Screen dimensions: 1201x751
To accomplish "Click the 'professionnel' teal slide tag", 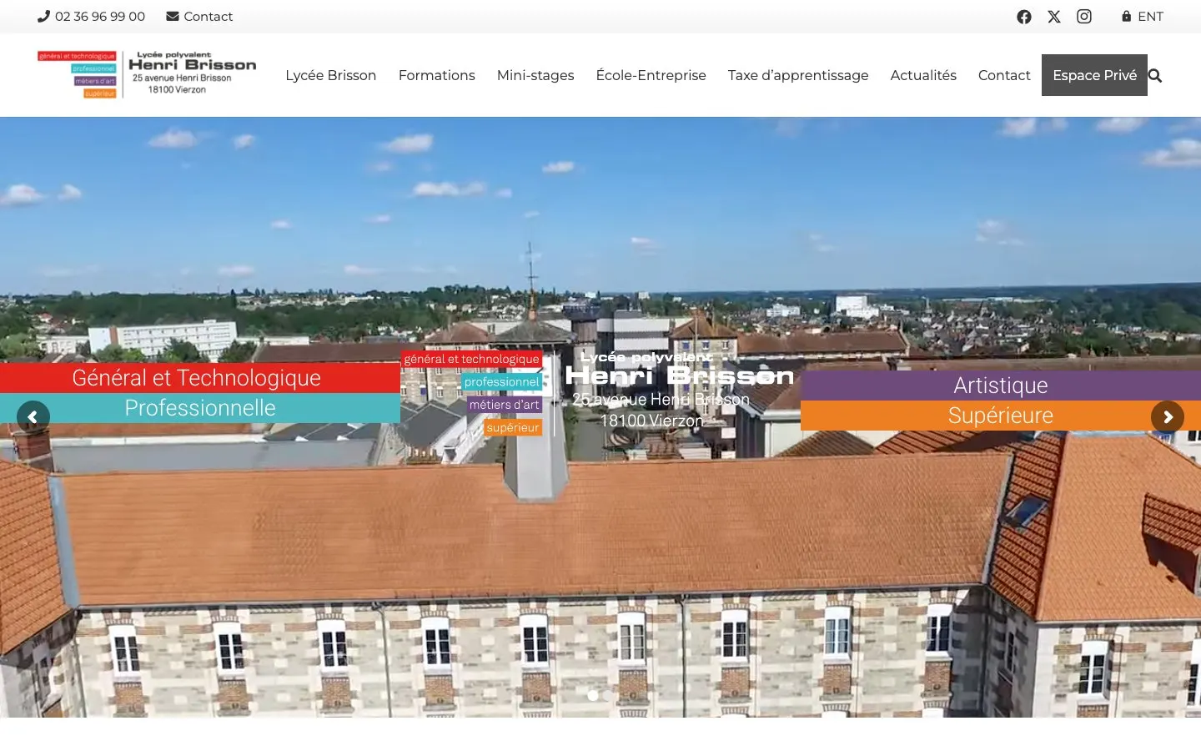I will tap(502, 381).
